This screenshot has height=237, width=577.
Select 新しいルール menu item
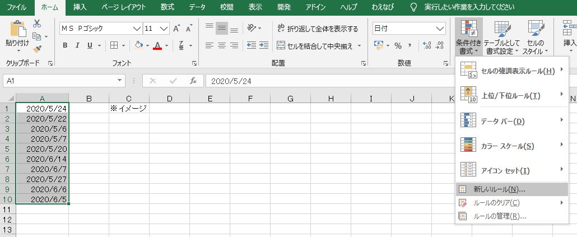[x=512, y=189]
